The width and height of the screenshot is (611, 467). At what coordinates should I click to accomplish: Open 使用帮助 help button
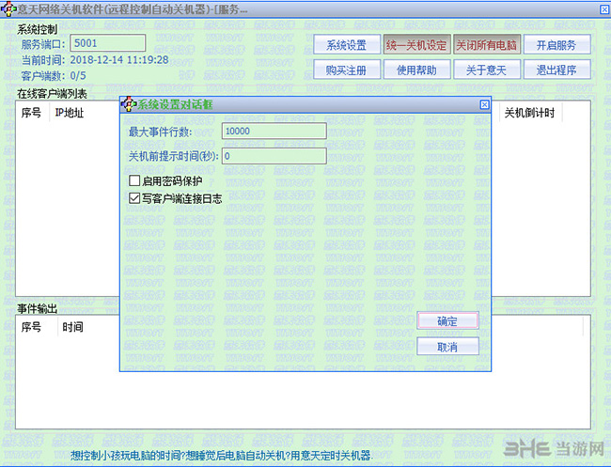click(x=416, y=70)
